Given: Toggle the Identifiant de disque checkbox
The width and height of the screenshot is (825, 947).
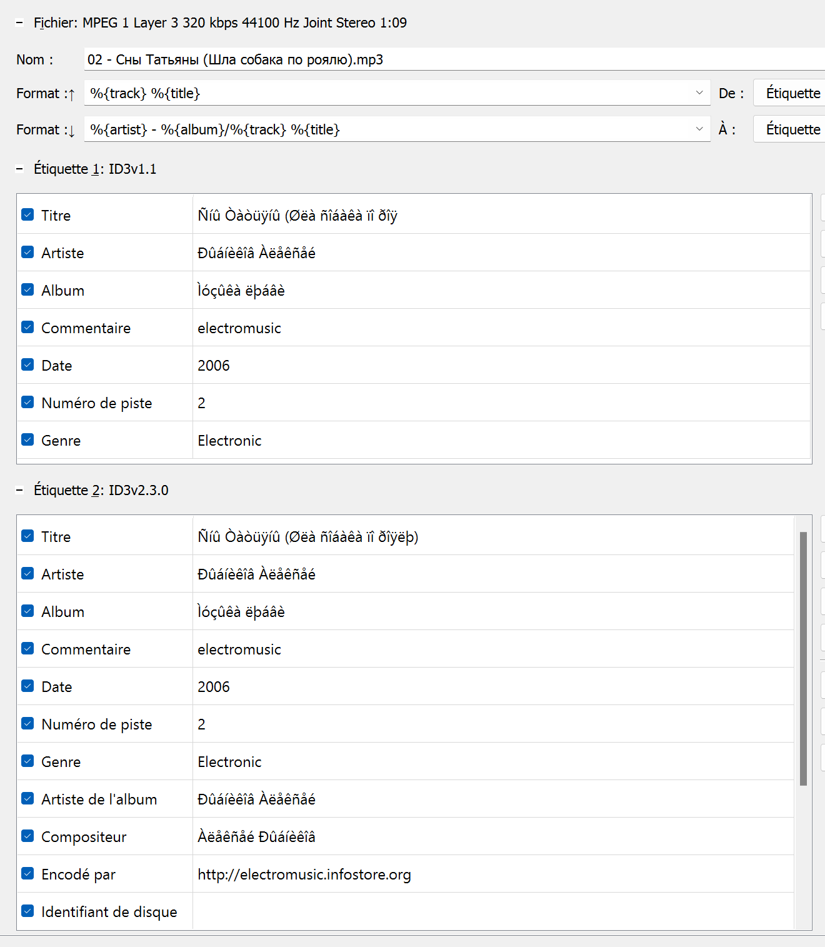Looking at the screenshot, I should click(27, 911).
